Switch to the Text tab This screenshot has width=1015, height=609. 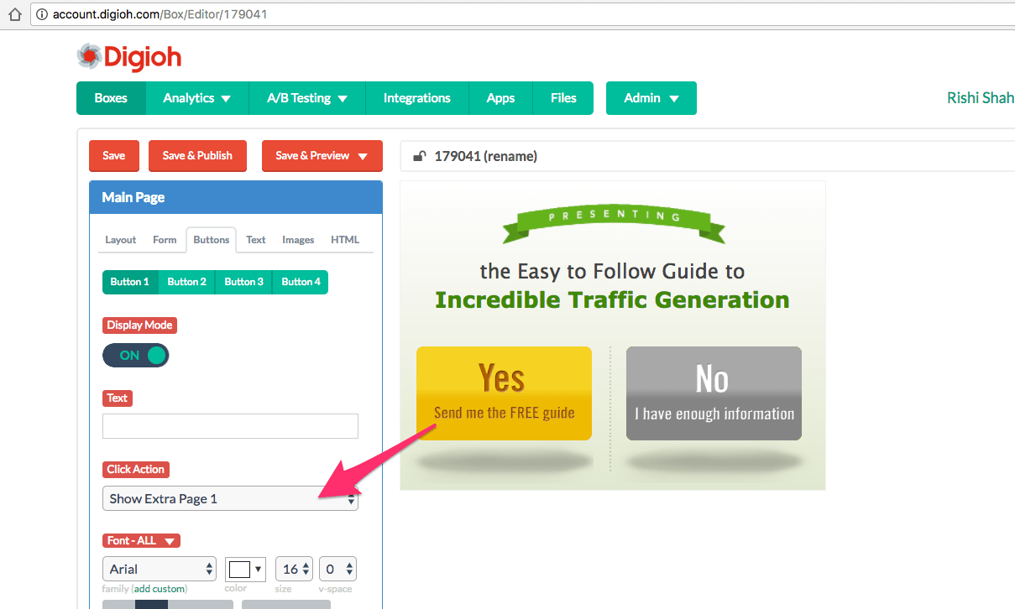click(256, 239)
